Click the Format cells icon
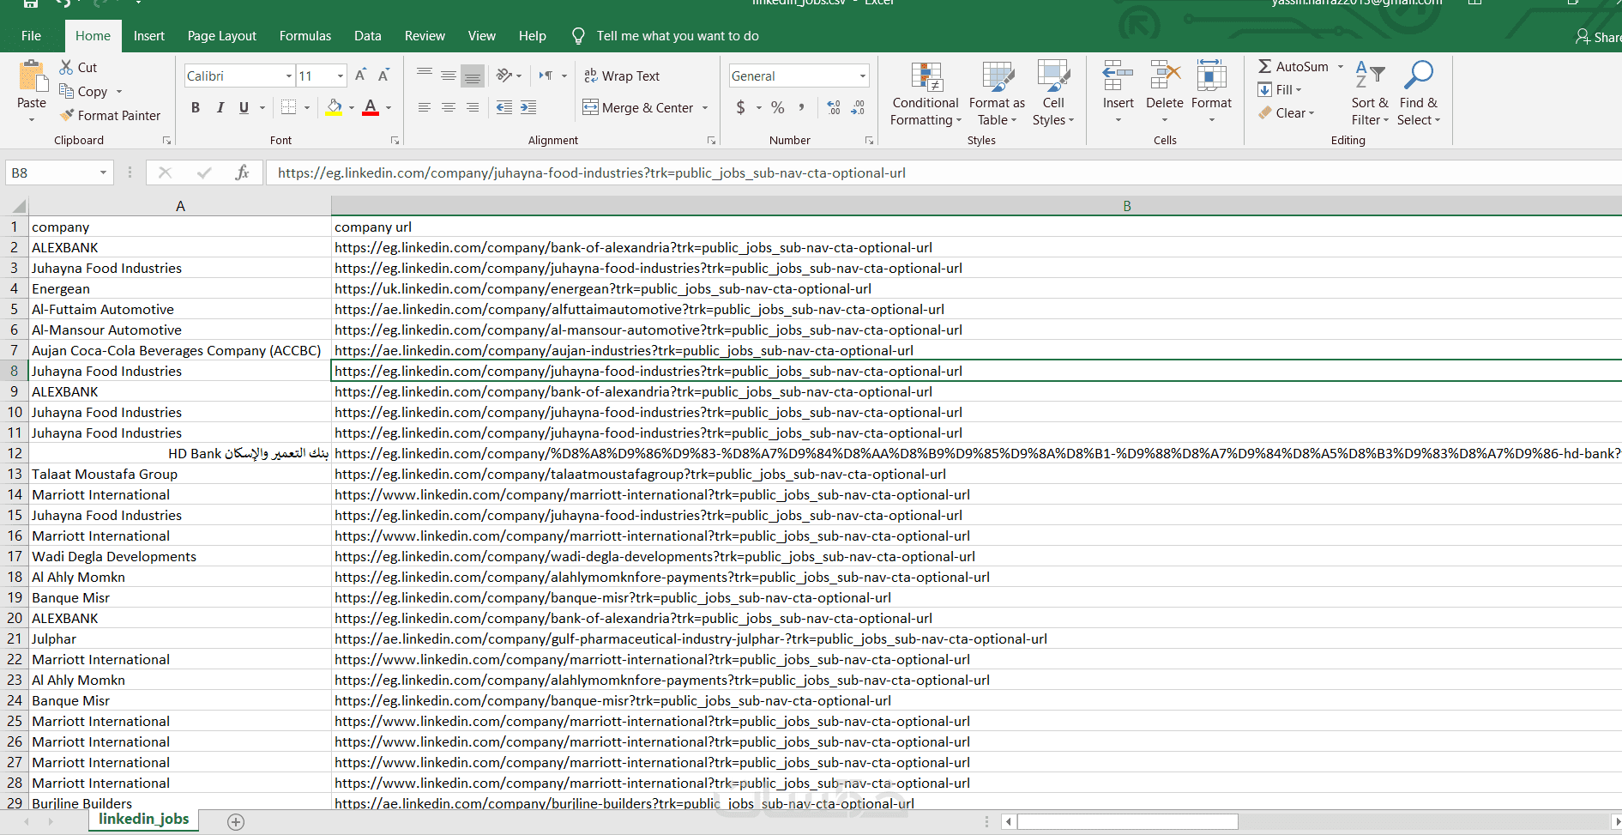 [x=1211, y=76]
